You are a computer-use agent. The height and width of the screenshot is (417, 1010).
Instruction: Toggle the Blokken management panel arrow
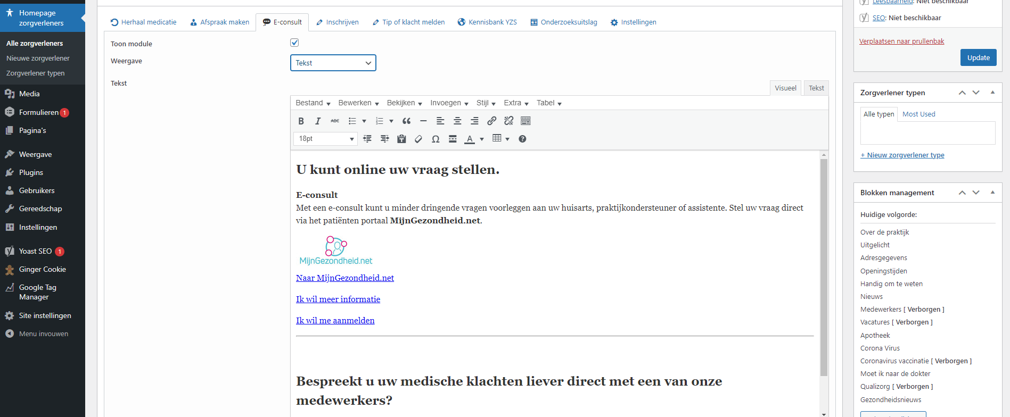(x=992, y=193)
